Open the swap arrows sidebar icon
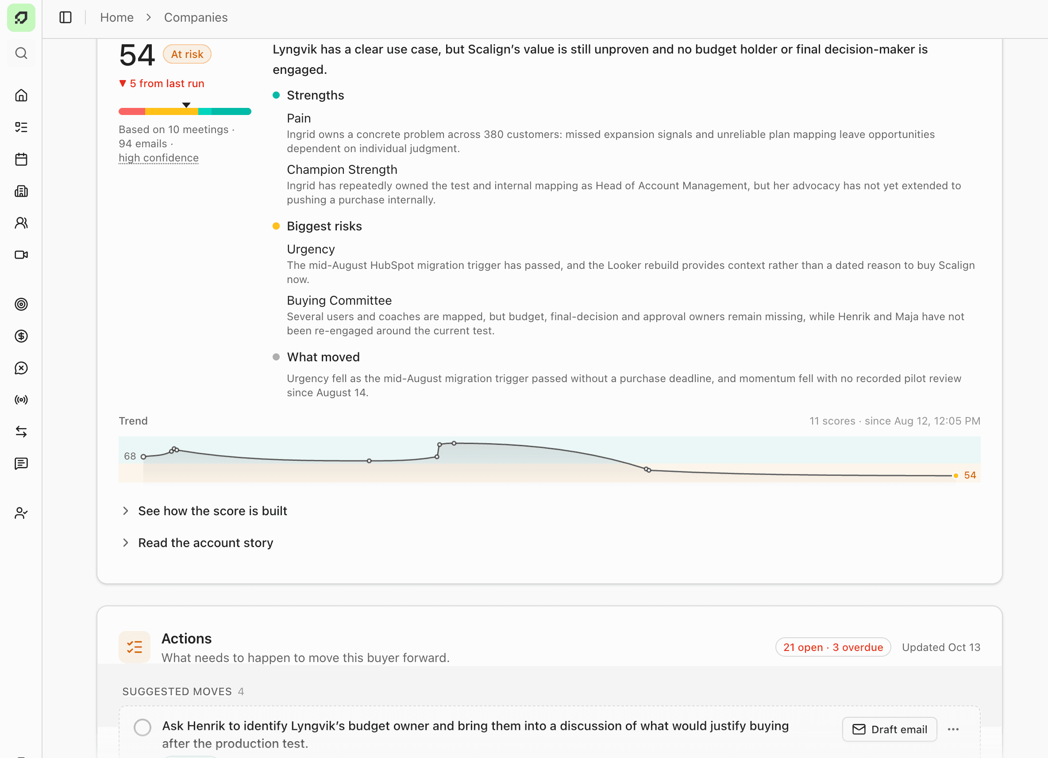Image resolution: width=1048 pixels, height=758 pixels. (x=21, y=432)
